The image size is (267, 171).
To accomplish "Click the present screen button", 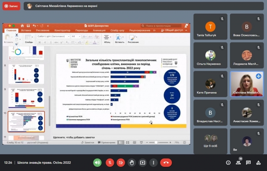I will (143, 163).
